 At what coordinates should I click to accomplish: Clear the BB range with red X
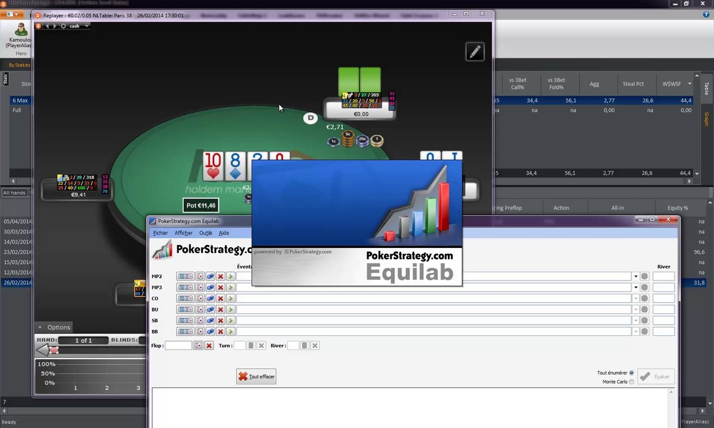tap(220, 331)
